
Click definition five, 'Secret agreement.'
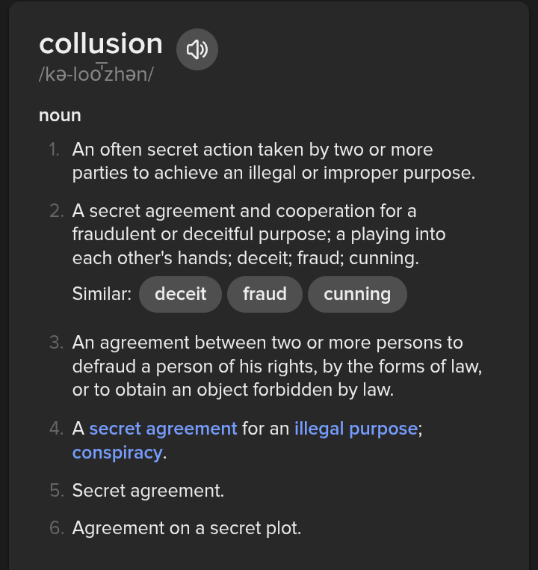point(148,491)
